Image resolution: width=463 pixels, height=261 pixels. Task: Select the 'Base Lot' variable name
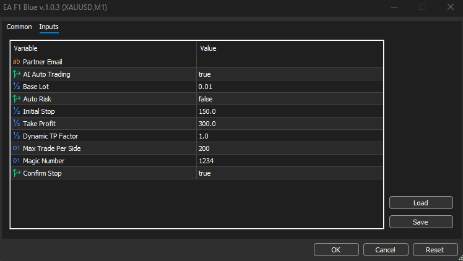click(x=36, y=87)
